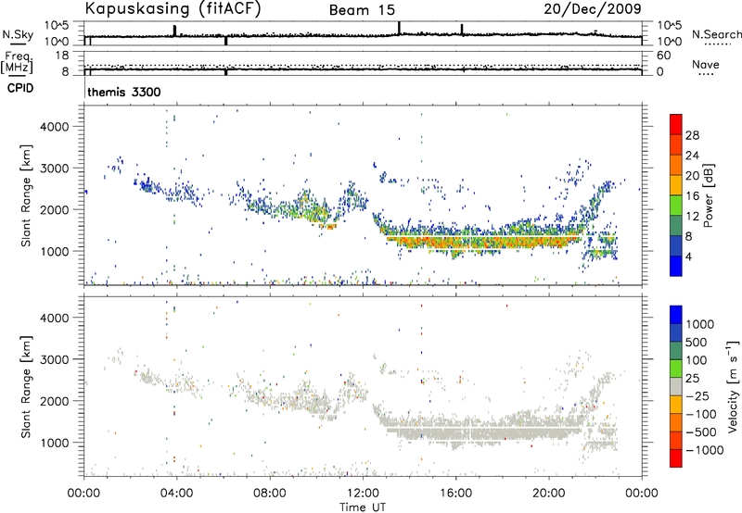Click the 'Kapuskasing (fitACF)' plot title
The width and height of the screenshot is (742, 513).
point(173,8)
